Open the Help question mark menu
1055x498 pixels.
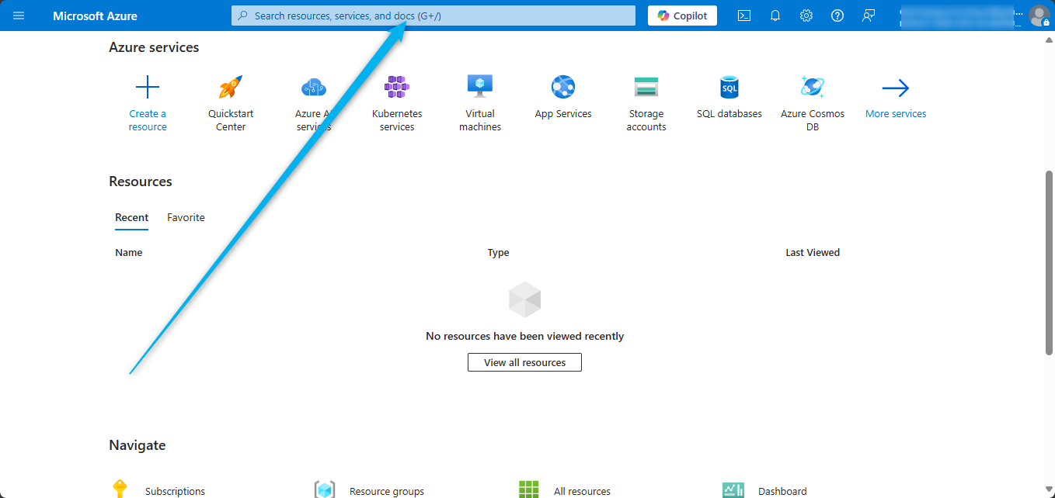click(x=837, y=16)
